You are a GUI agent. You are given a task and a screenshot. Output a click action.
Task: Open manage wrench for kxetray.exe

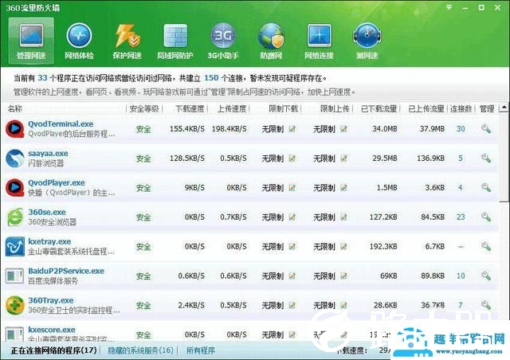[x=486, y=246]
